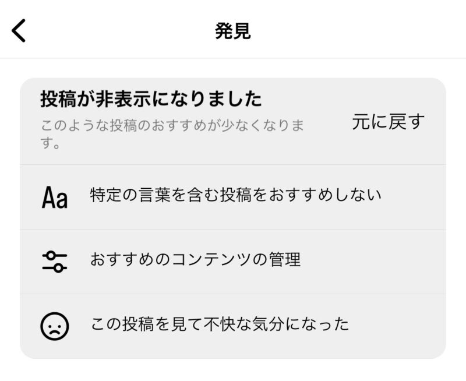Go back using the left chevron arrow
The width and height of the screenshot is (466, 381).
(19, 31)
